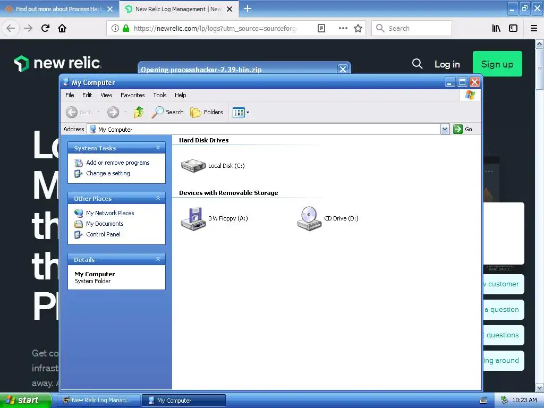This screenshot has height=408, width=544.
Task: Click the Firefox forward arrow
Action: tap(28, 28)
